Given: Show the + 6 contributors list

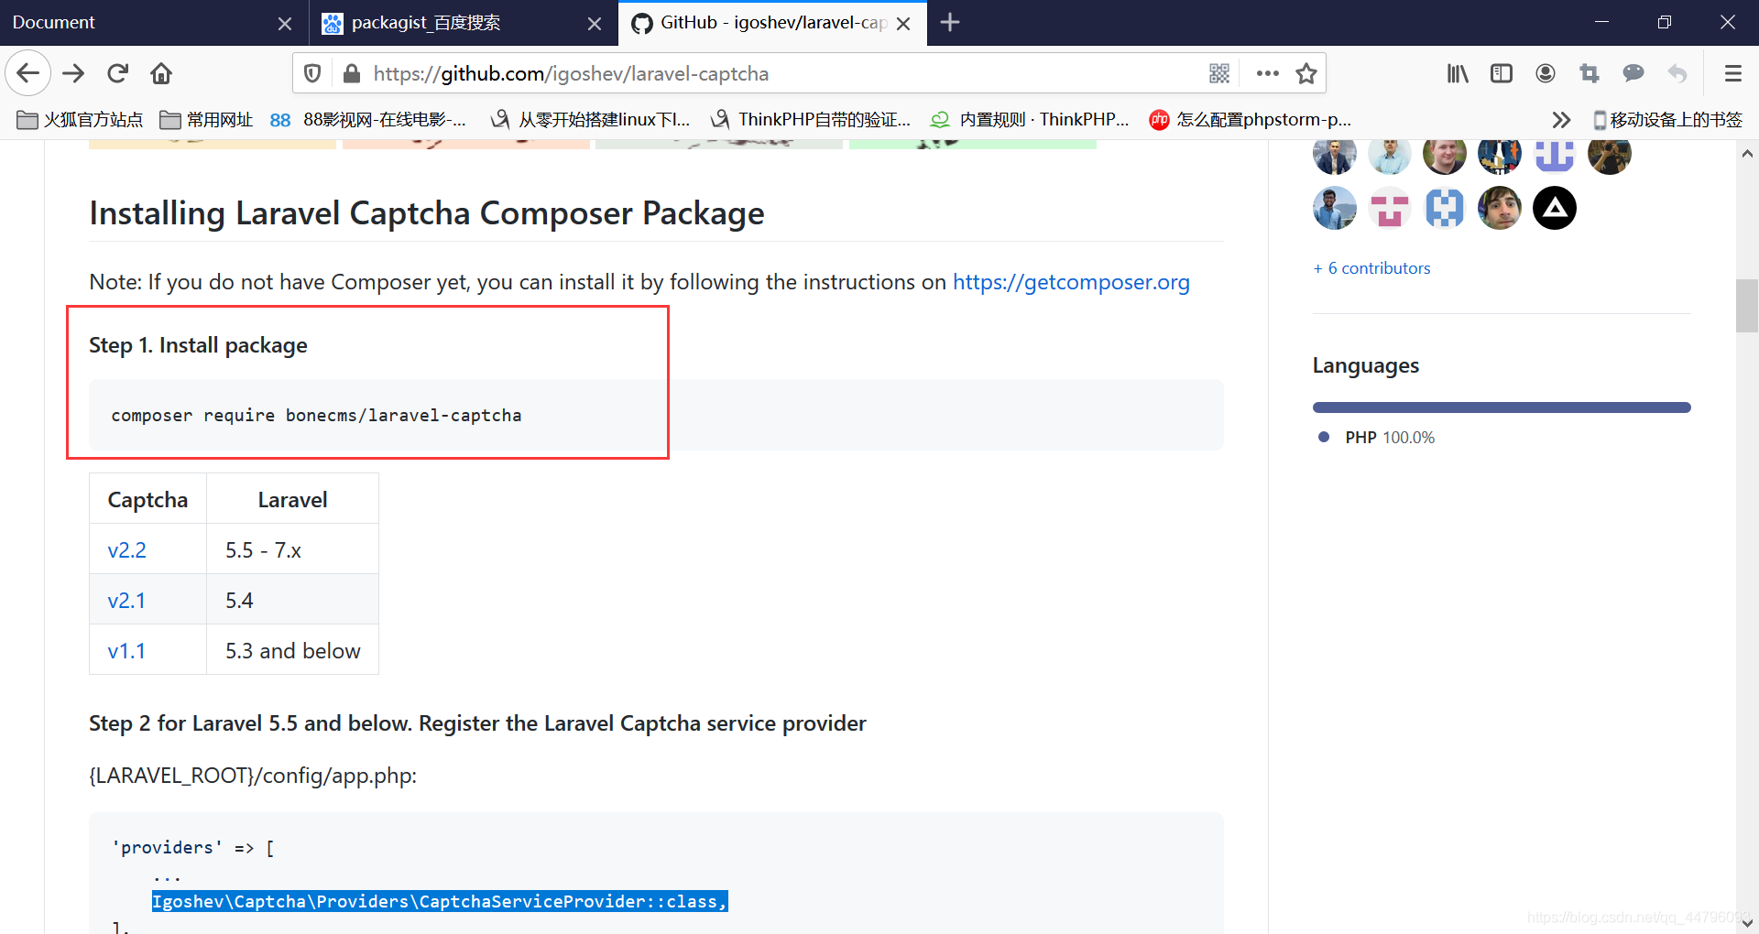Looking at the screenshot, I should coord(1371,268).
